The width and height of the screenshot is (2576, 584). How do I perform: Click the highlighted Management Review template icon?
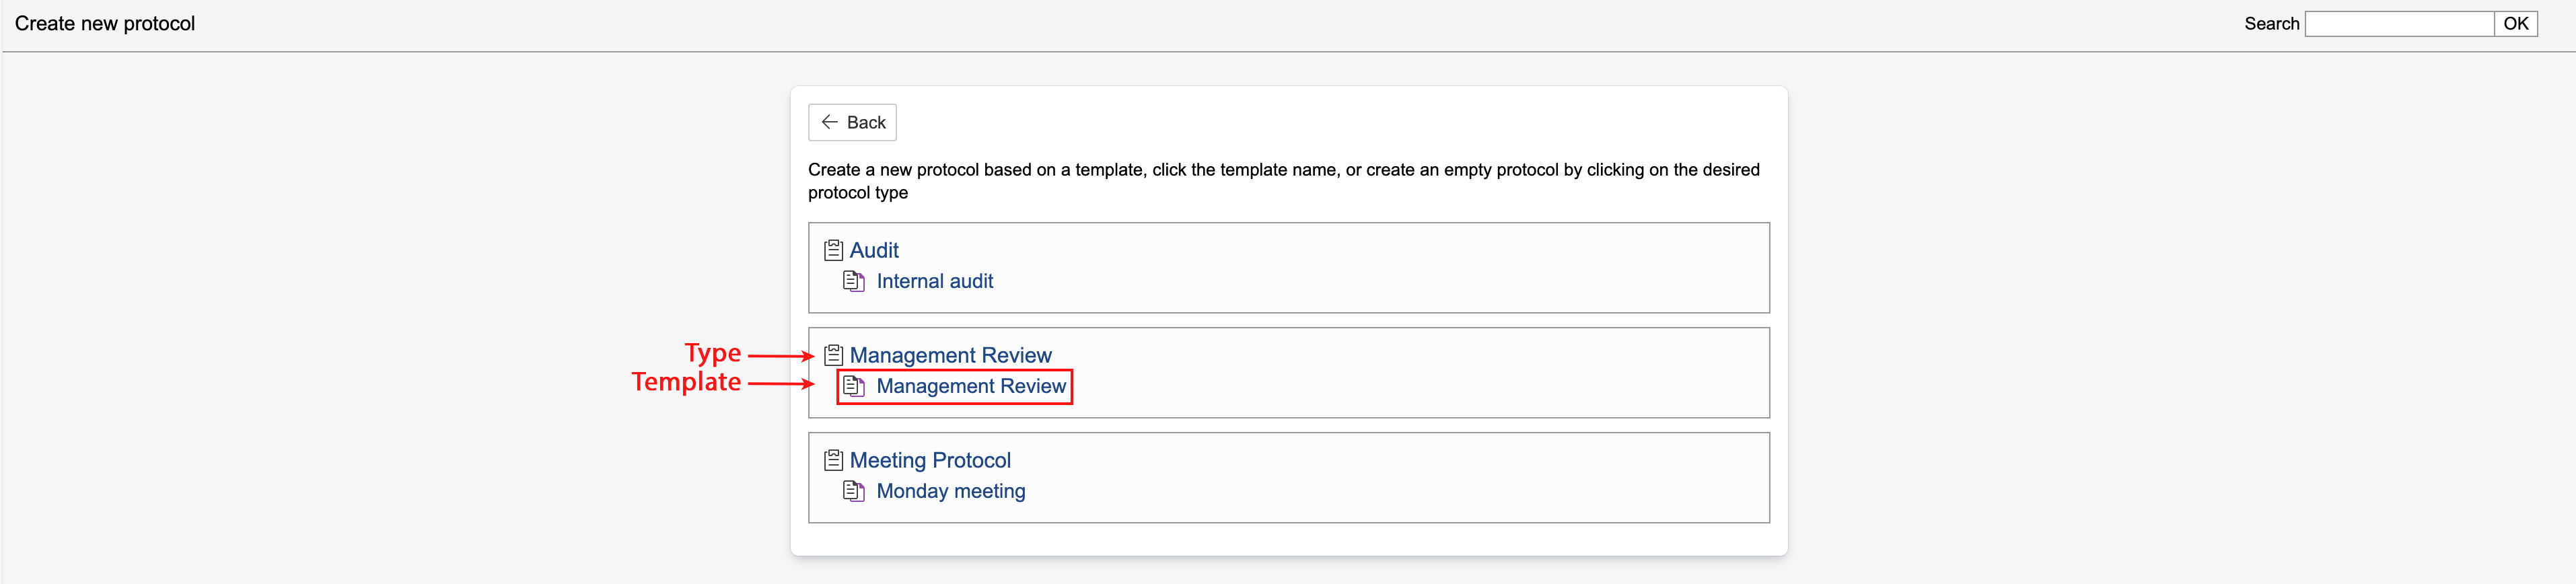point(853,386)
